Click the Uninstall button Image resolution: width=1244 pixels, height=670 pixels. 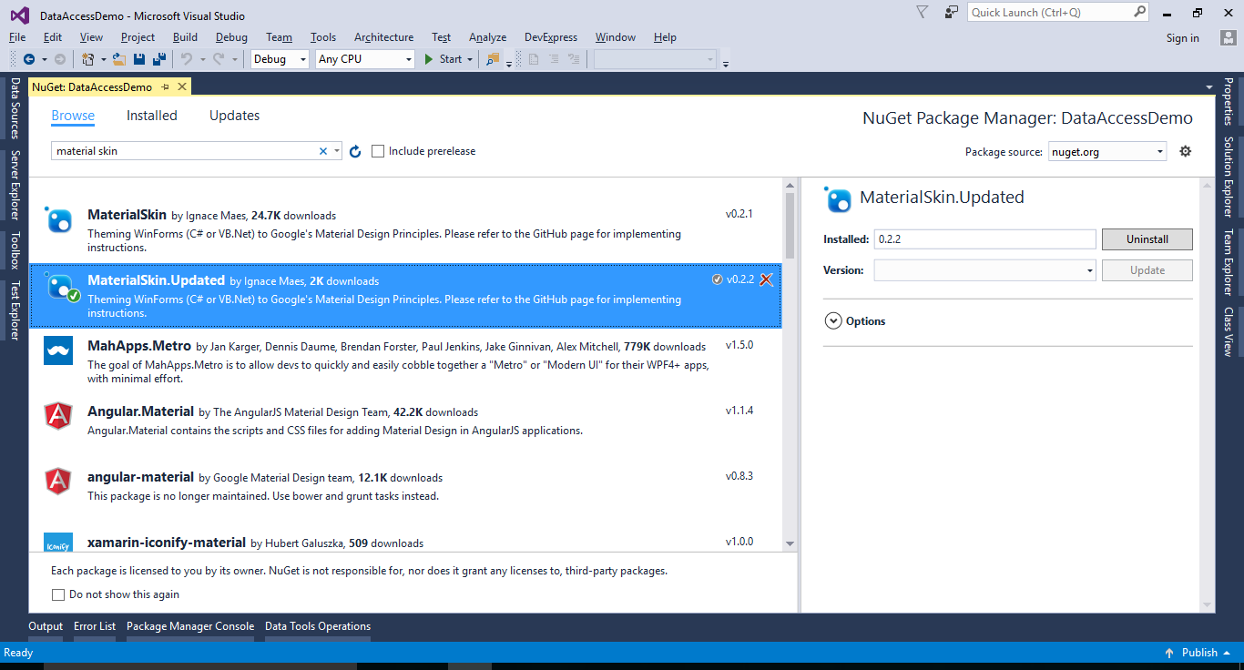point(1147,239)
